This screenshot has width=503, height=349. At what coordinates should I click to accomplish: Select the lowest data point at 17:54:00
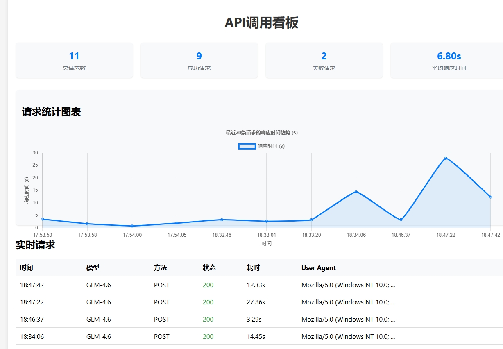(x=132, y=226)
